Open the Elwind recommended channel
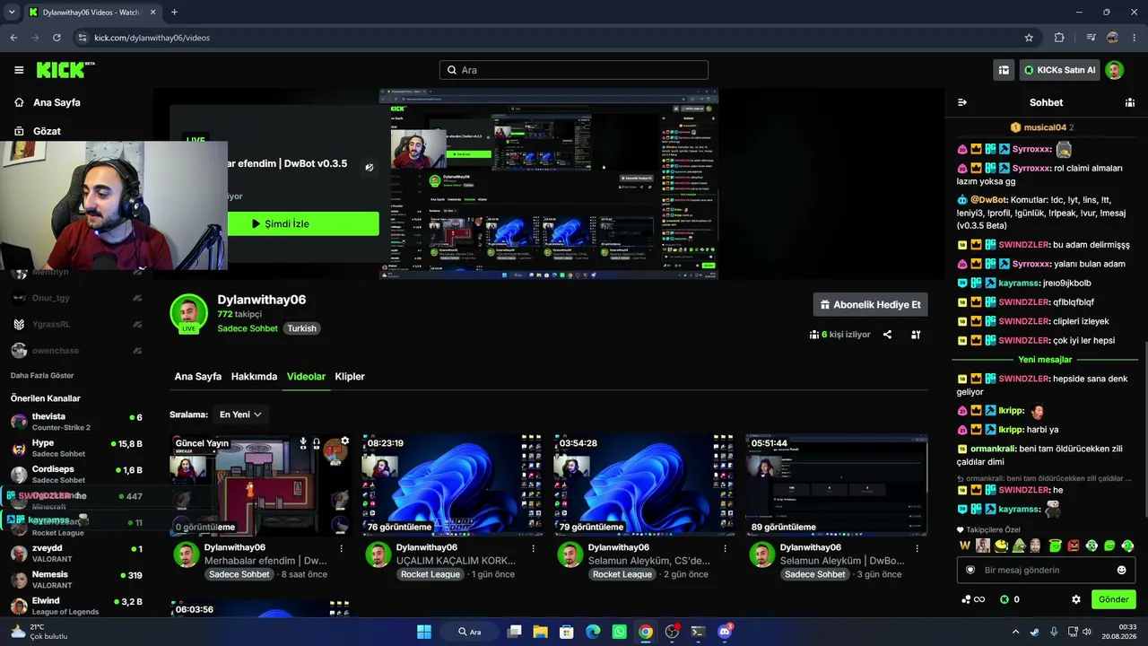This screenshot has width=1148, height=646. click(76, 606)
